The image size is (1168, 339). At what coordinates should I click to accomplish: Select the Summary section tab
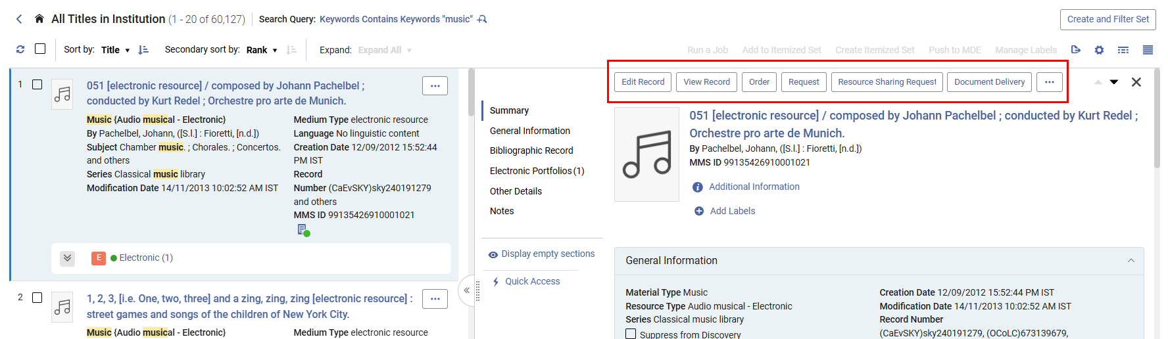click(x=509, y=110)
